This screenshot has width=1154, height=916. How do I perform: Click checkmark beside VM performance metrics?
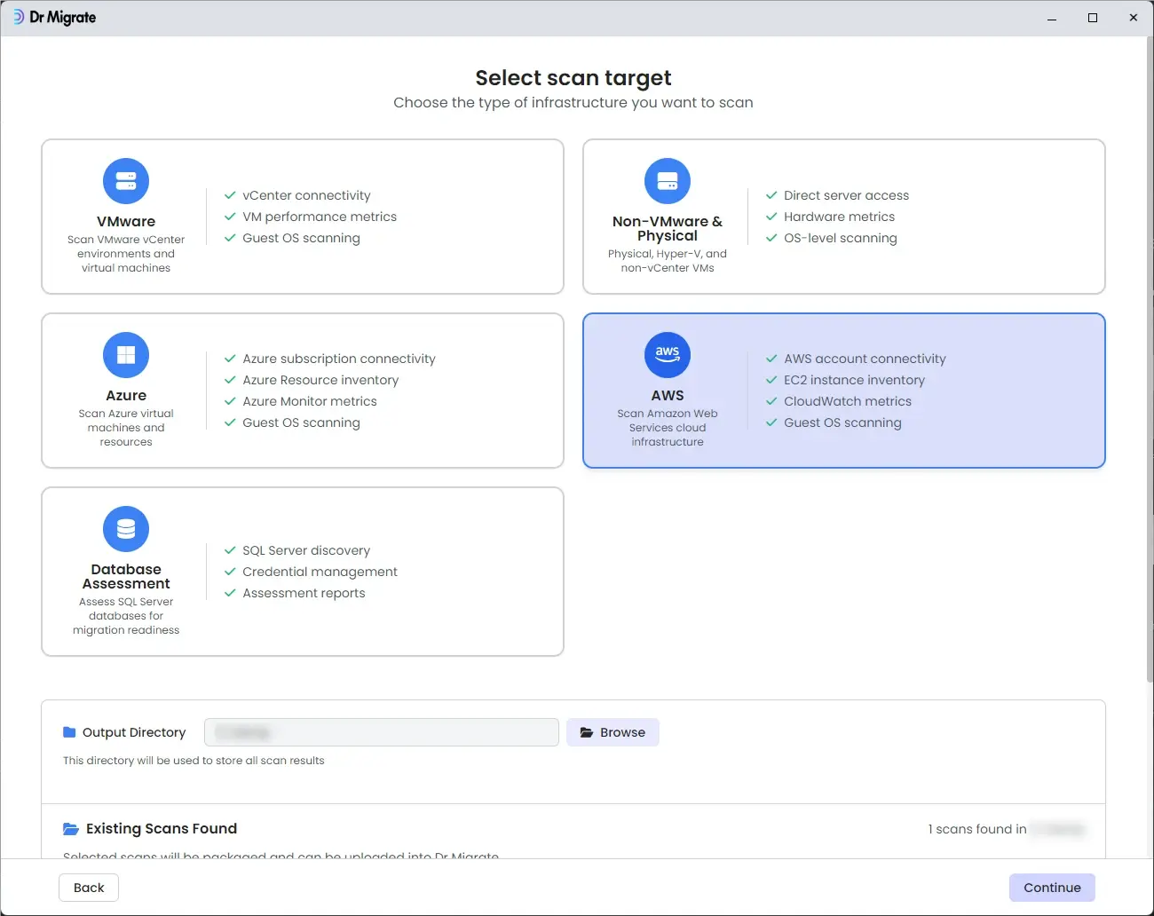click(230, 217)
